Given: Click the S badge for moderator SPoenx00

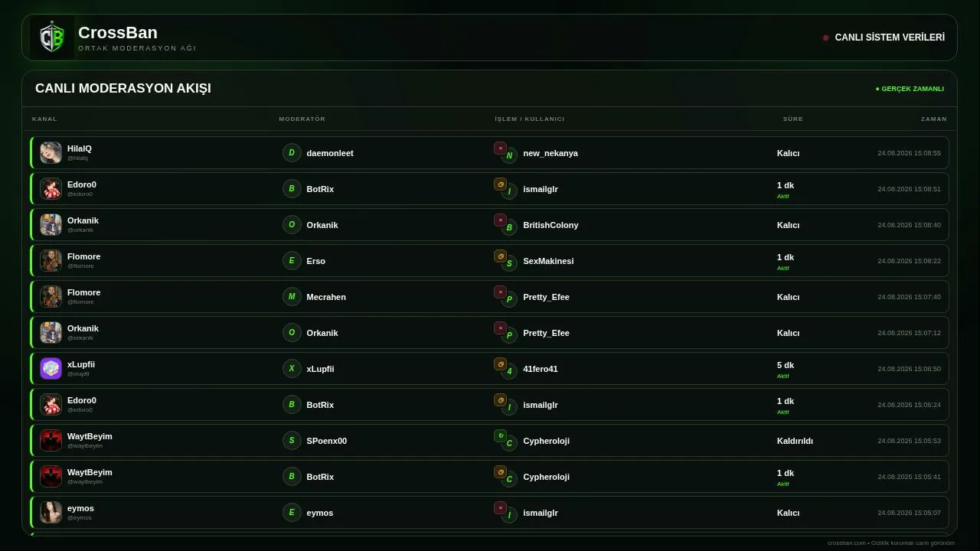Looking at the screenshot, I should tap(292, 441).
